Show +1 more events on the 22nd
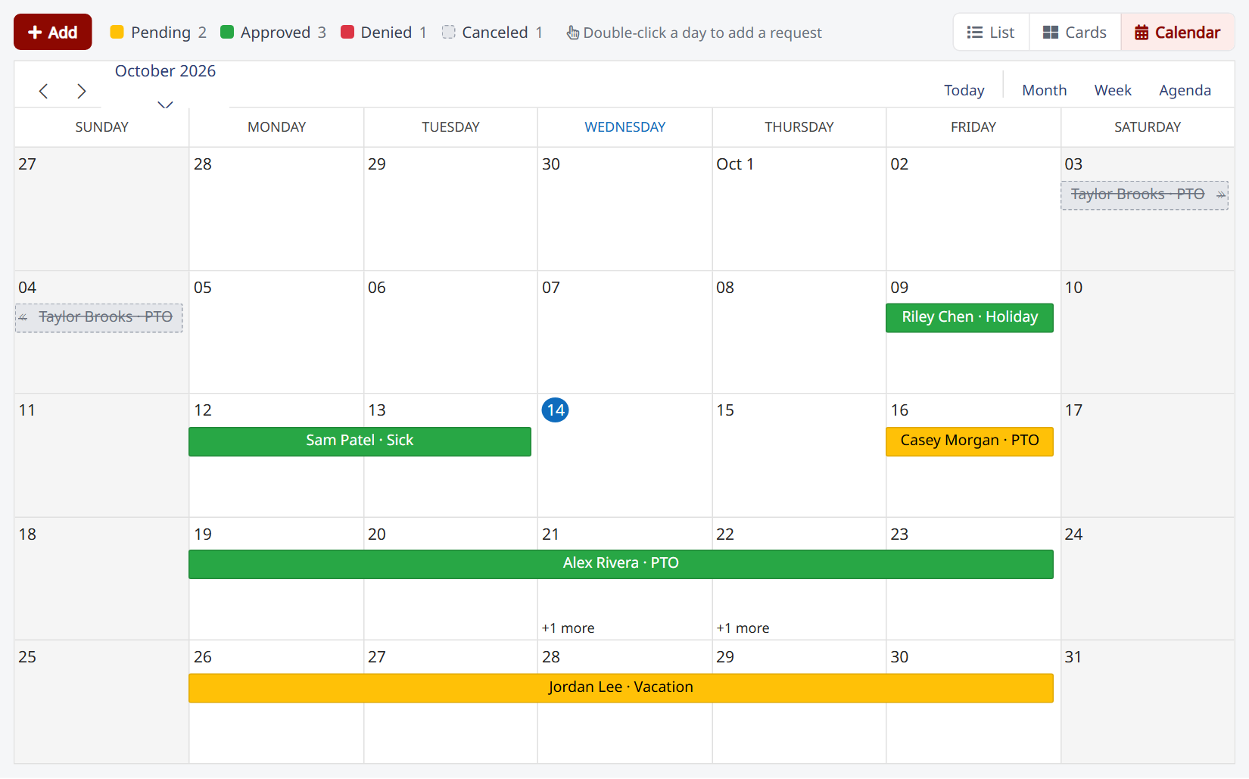 pos(743,628)
